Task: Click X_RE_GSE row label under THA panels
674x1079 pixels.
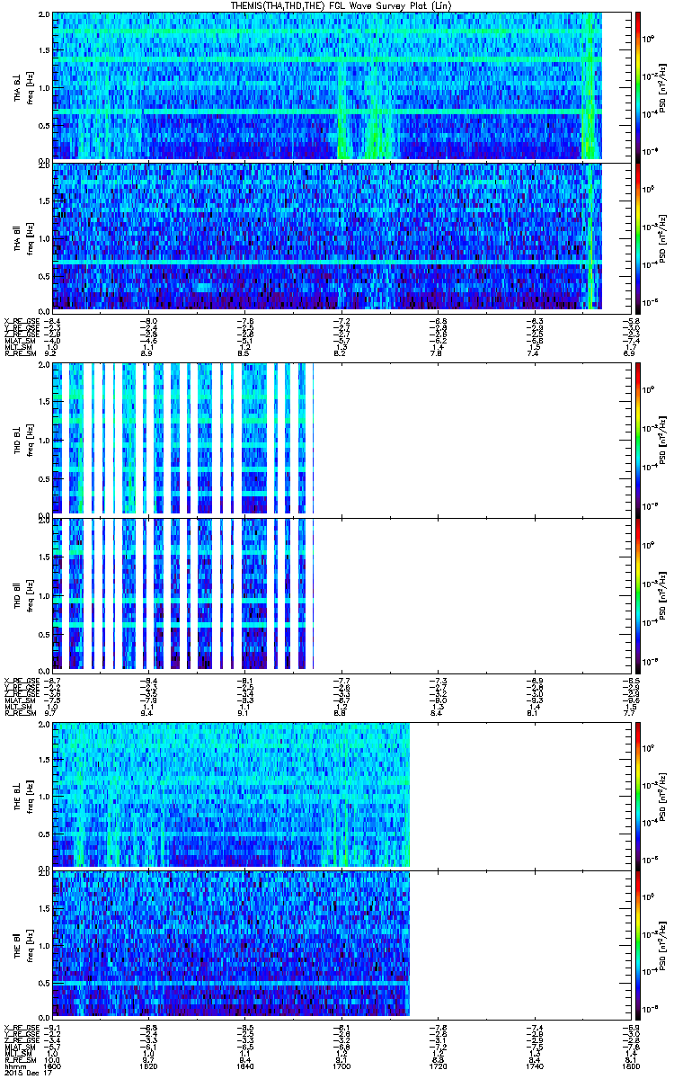Action: pyautogui.click(x=21, y=321)
